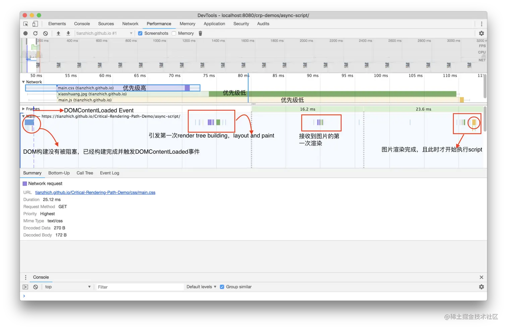Activate the inspect element picker icon

[x=26, y=24]
